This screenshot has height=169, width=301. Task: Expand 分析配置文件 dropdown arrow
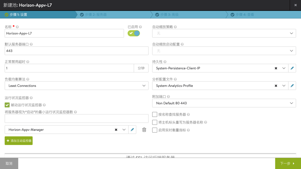pos(284,86)
